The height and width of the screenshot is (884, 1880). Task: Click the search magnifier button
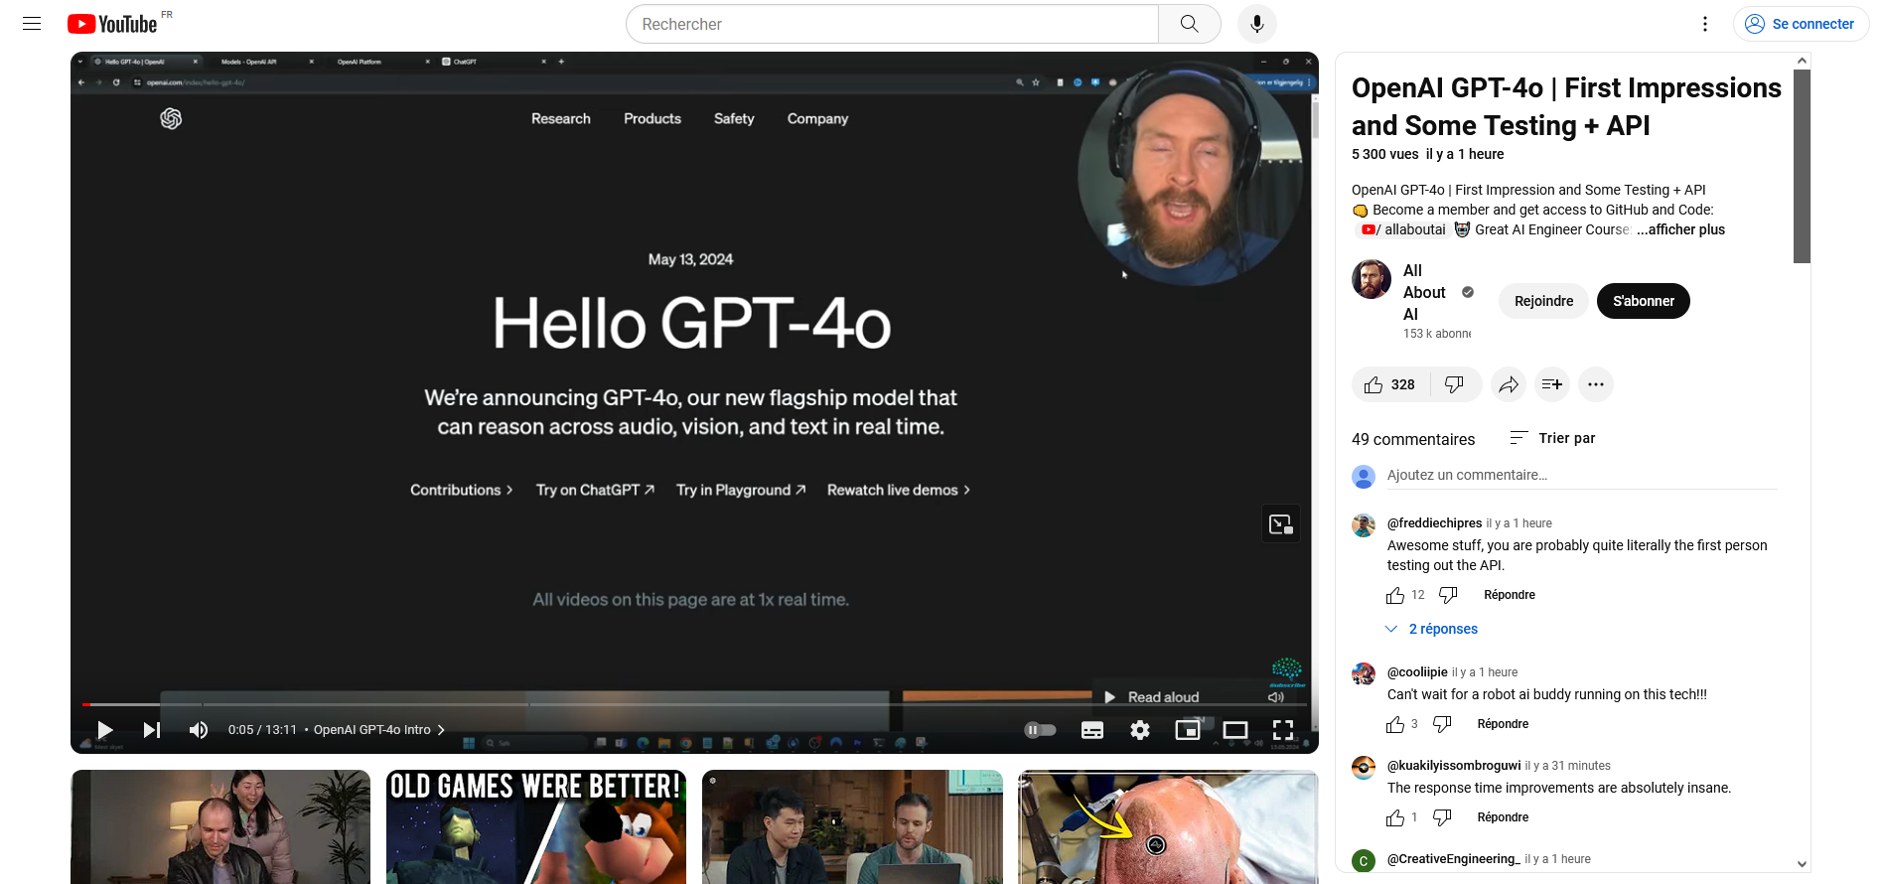(1189, 24)
